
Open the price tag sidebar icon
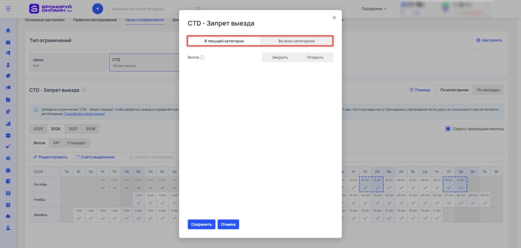[x=8, y=76]
